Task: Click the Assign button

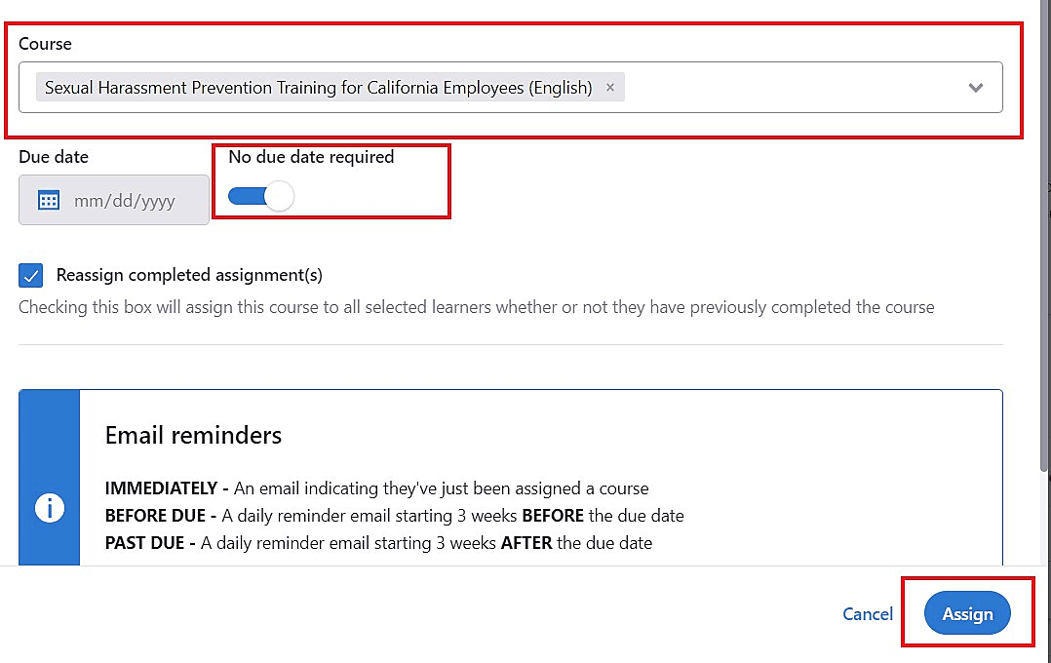Action: click(967, 612)
